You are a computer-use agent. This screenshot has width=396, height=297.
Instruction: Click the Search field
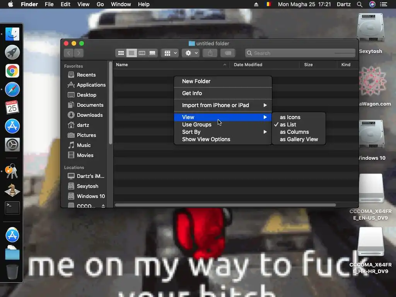point(300,53)
